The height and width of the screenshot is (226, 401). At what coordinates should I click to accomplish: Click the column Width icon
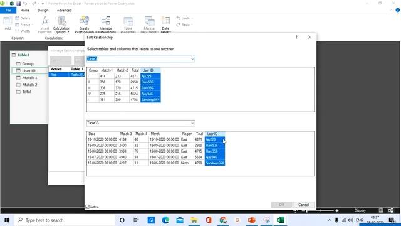pos(18,31)
